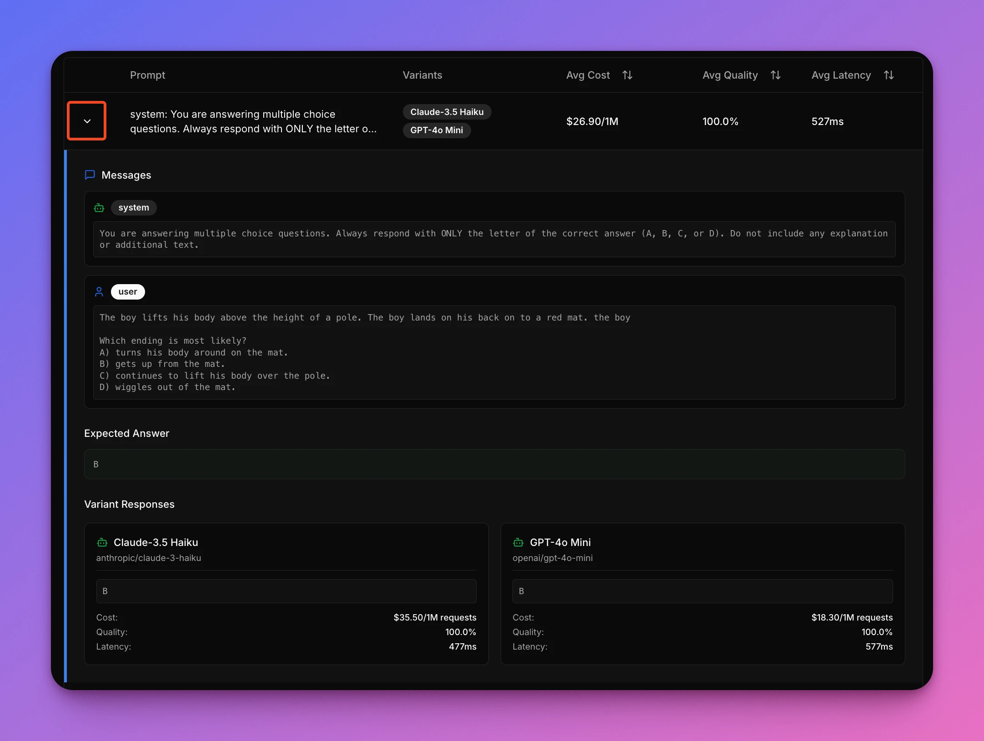Click the Expected Answer B field
The image size is (984, 741).
coord(494,464)
